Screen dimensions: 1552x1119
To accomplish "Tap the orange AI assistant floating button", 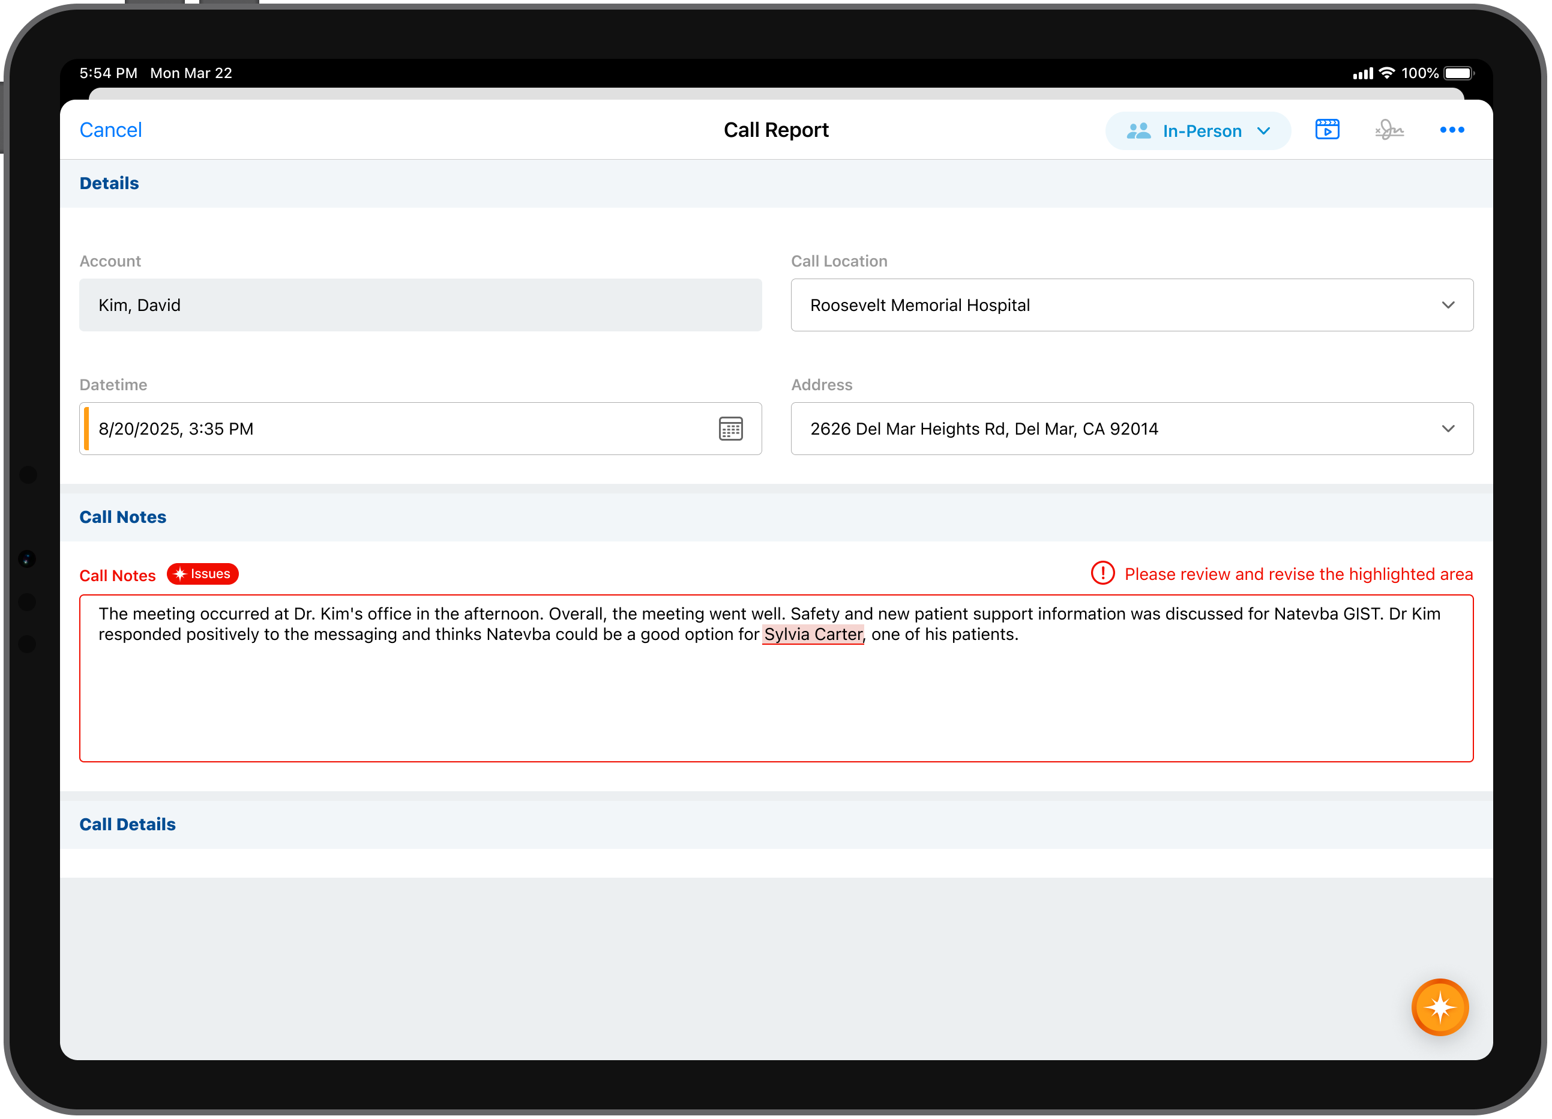I will (1439, 1007).
